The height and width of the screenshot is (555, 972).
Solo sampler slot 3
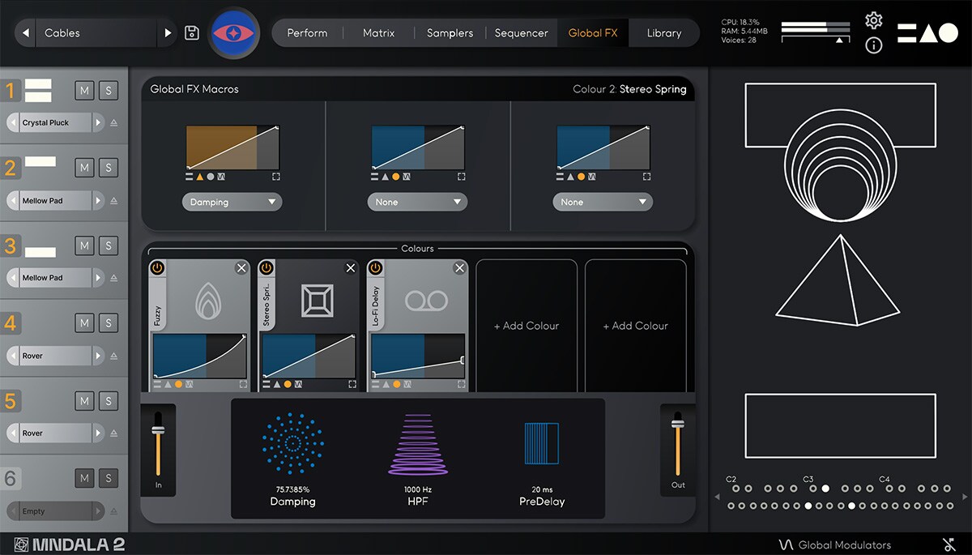pos(109,245)
